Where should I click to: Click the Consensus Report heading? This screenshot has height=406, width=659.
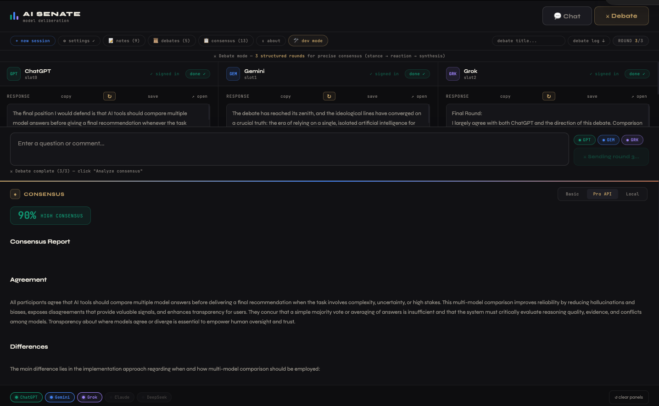(40, 242)
